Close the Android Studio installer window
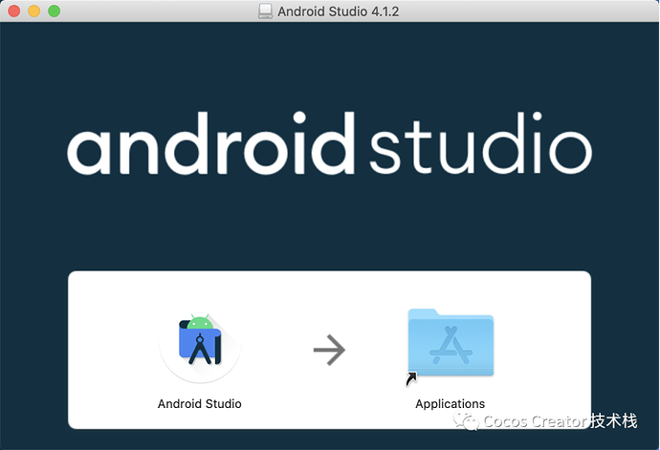This screenshot has height=450, width=660. pyautogui.click(x=13, y=11)
